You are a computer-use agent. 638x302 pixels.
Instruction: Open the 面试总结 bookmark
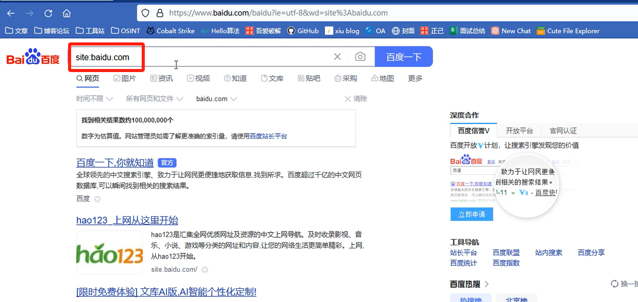[x=467, y=31]
